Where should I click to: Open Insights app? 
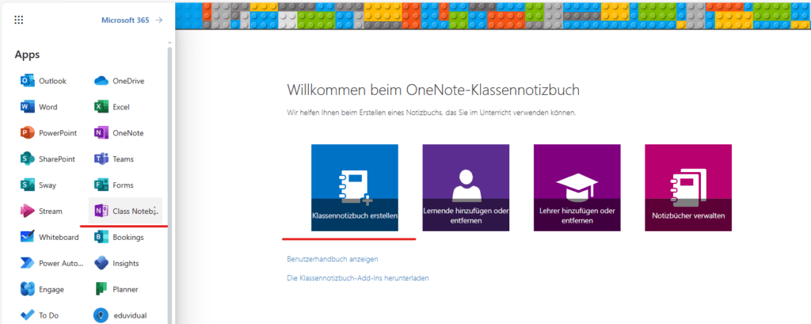point(117,263)
